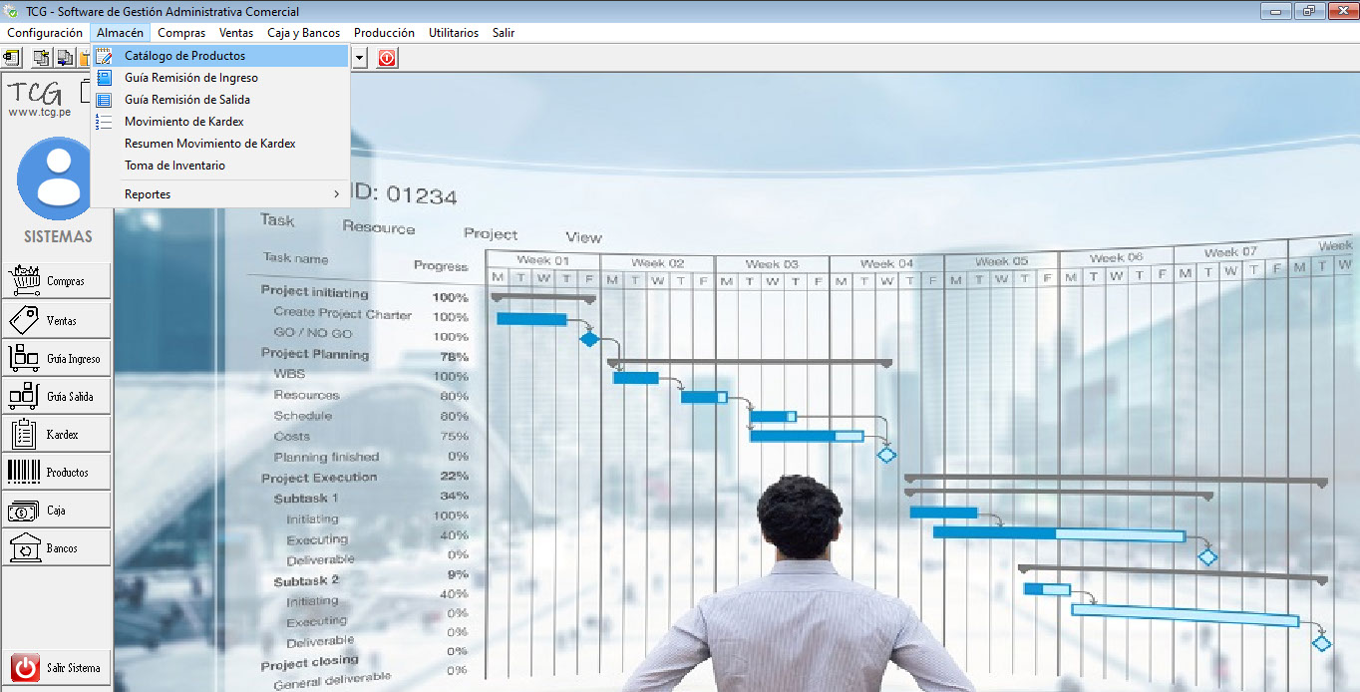Click the red power icon in toolbar

click(x=387, y=58)
